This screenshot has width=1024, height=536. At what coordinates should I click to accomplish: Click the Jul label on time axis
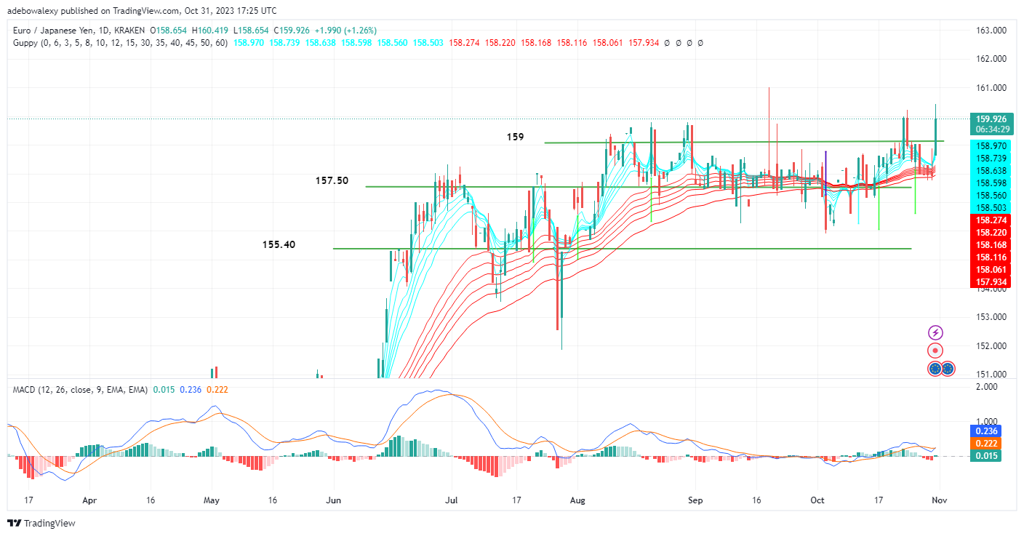point(450,500)
